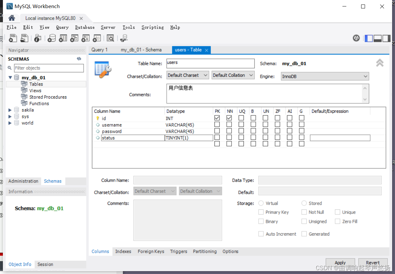The height and width of the screenshot is (274, 395).
Task: Create a new stored procedure icon
Action: coord(85,38)
